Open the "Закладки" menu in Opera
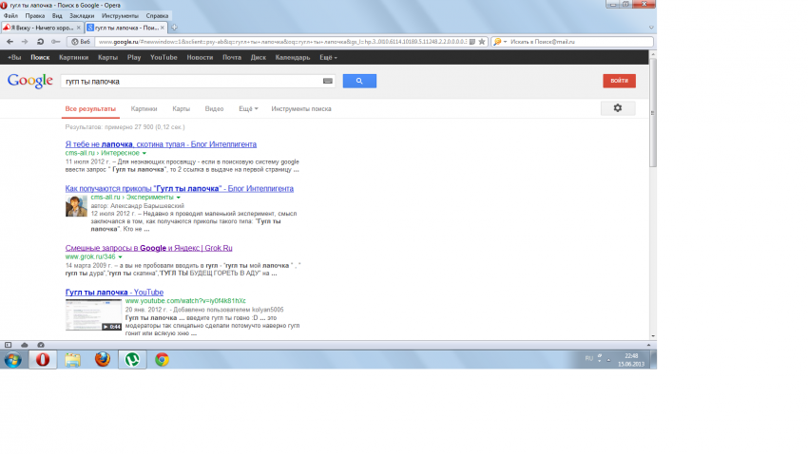This screenshot has height=454, width=808. click(x=82, y=16)
